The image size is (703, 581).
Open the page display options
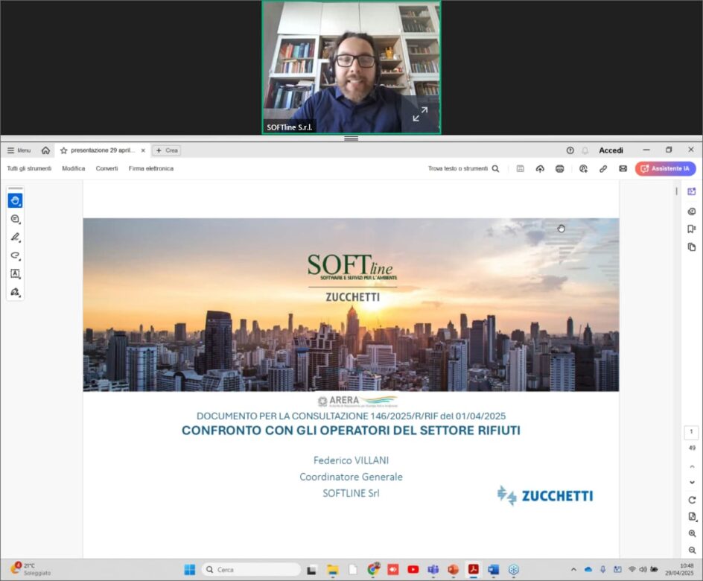point(693,517)
